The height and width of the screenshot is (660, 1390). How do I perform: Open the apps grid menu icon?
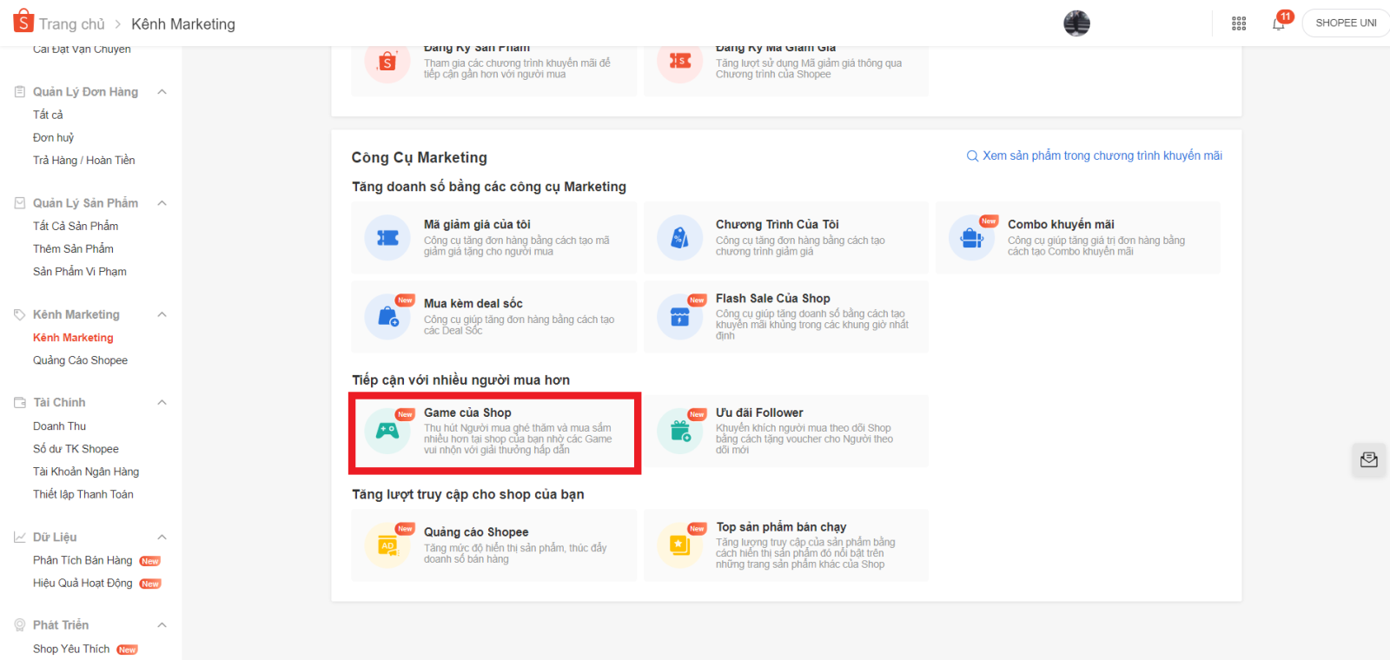coord(1239,23)
